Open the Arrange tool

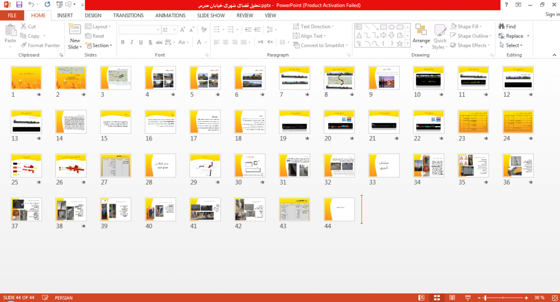[x=421, y=37]
